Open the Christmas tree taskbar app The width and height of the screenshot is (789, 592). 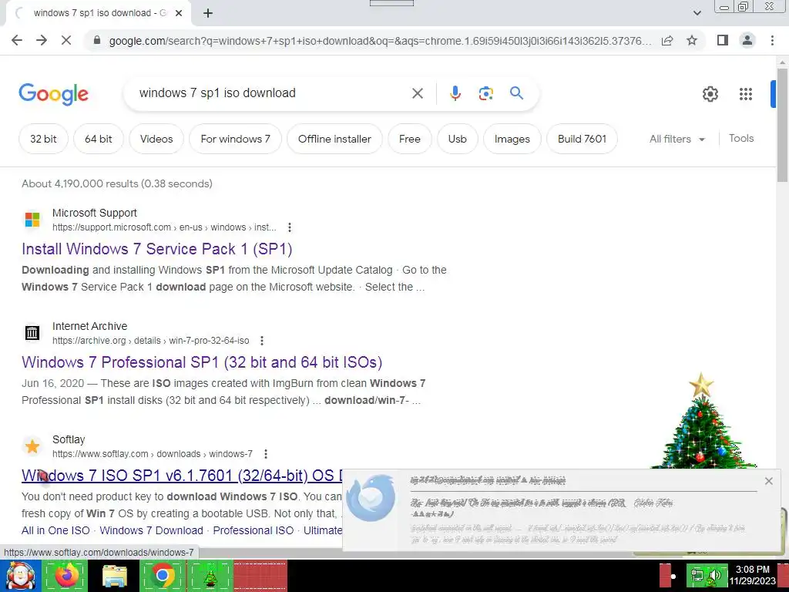click(x=210, y=576)
